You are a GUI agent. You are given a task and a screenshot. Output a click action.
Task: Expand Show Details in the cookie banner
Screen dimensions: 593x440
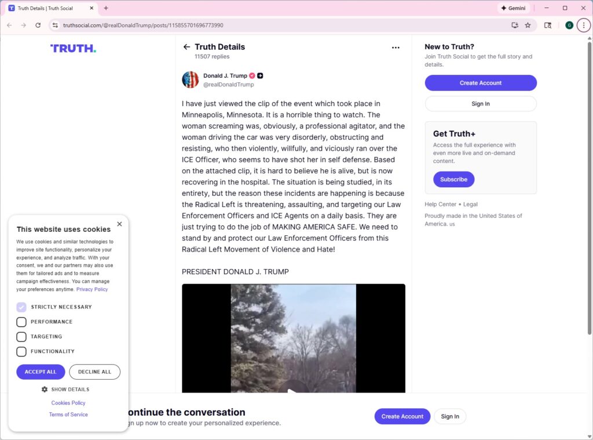tap(65, 389)
